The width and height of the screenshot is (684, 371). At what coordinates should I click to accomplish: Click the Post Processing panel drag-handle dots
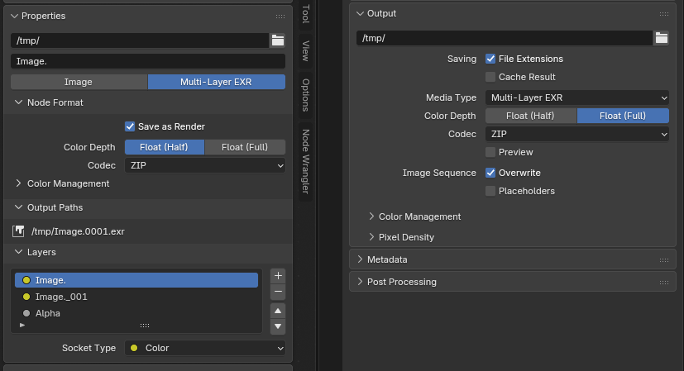(664, 282)
